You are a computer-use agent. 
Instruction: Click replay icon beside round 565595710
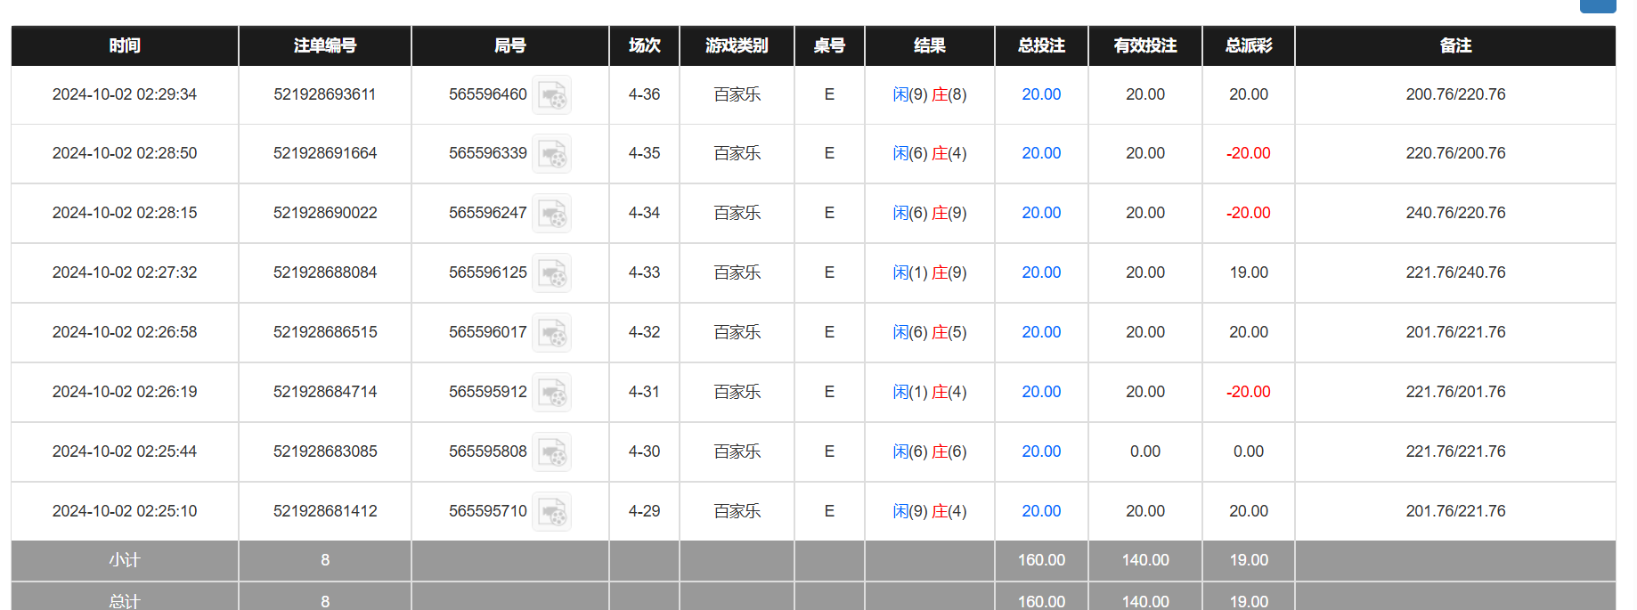(551, 512)
